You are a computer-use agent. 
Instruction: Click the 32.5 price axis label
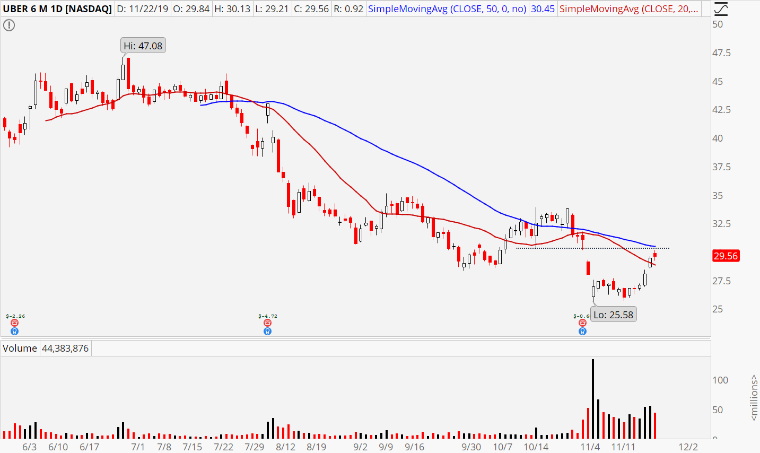[x=721, y=224]
